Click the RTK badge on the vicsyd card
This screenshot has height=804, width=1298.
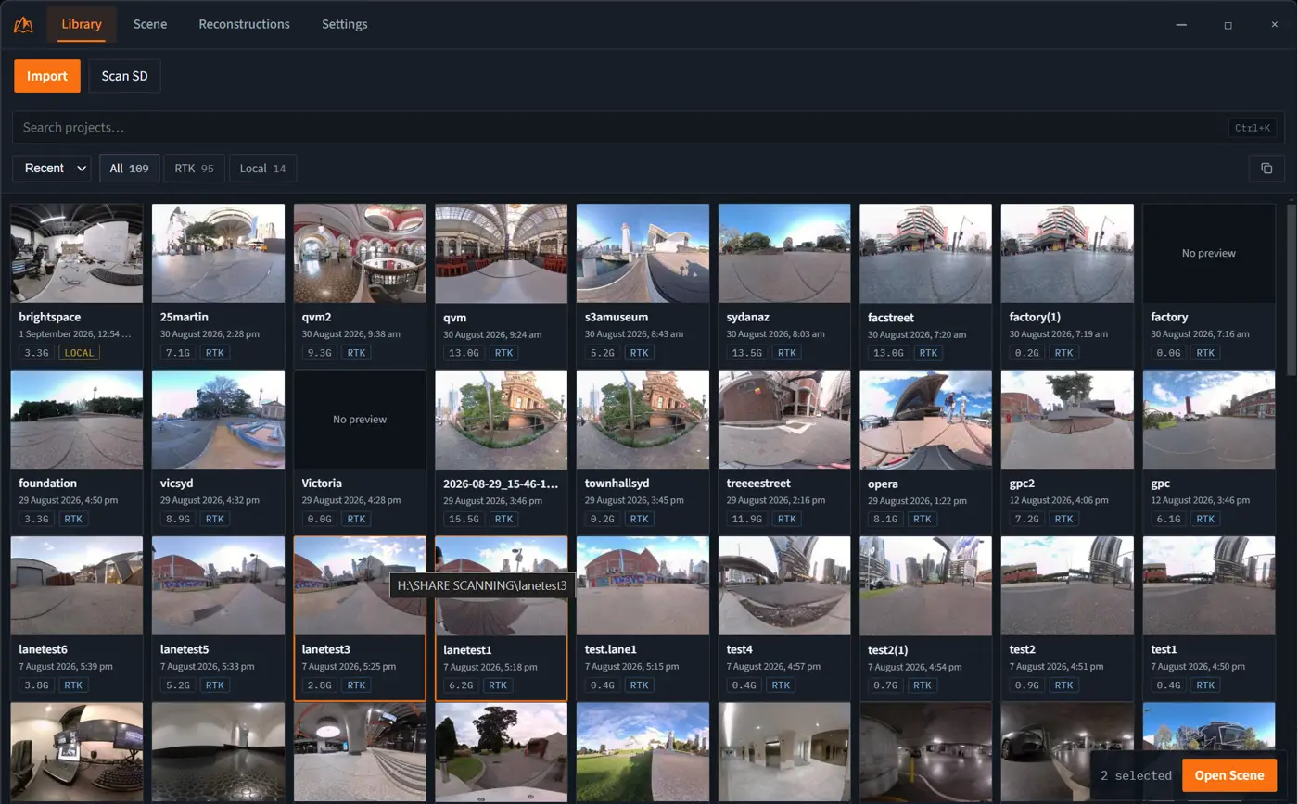[x=214, y=520]
